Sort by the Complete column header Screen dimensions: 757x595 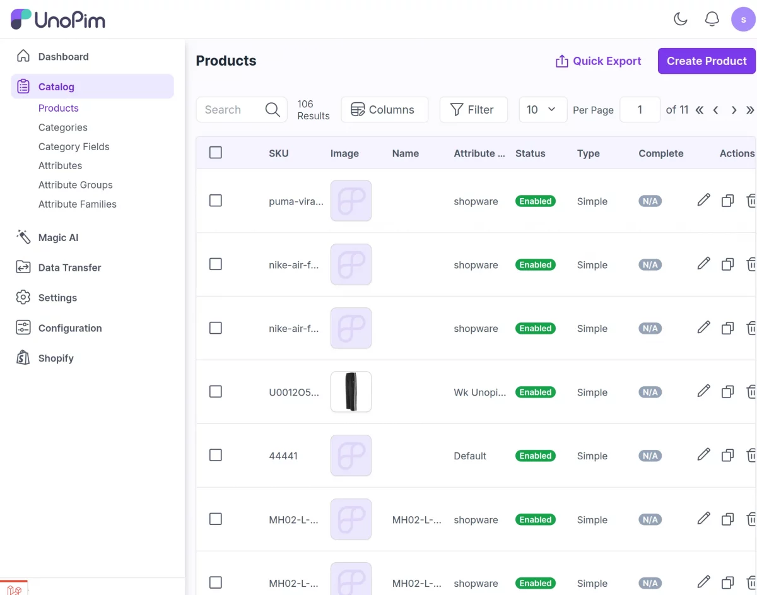[x=661, y=153]
